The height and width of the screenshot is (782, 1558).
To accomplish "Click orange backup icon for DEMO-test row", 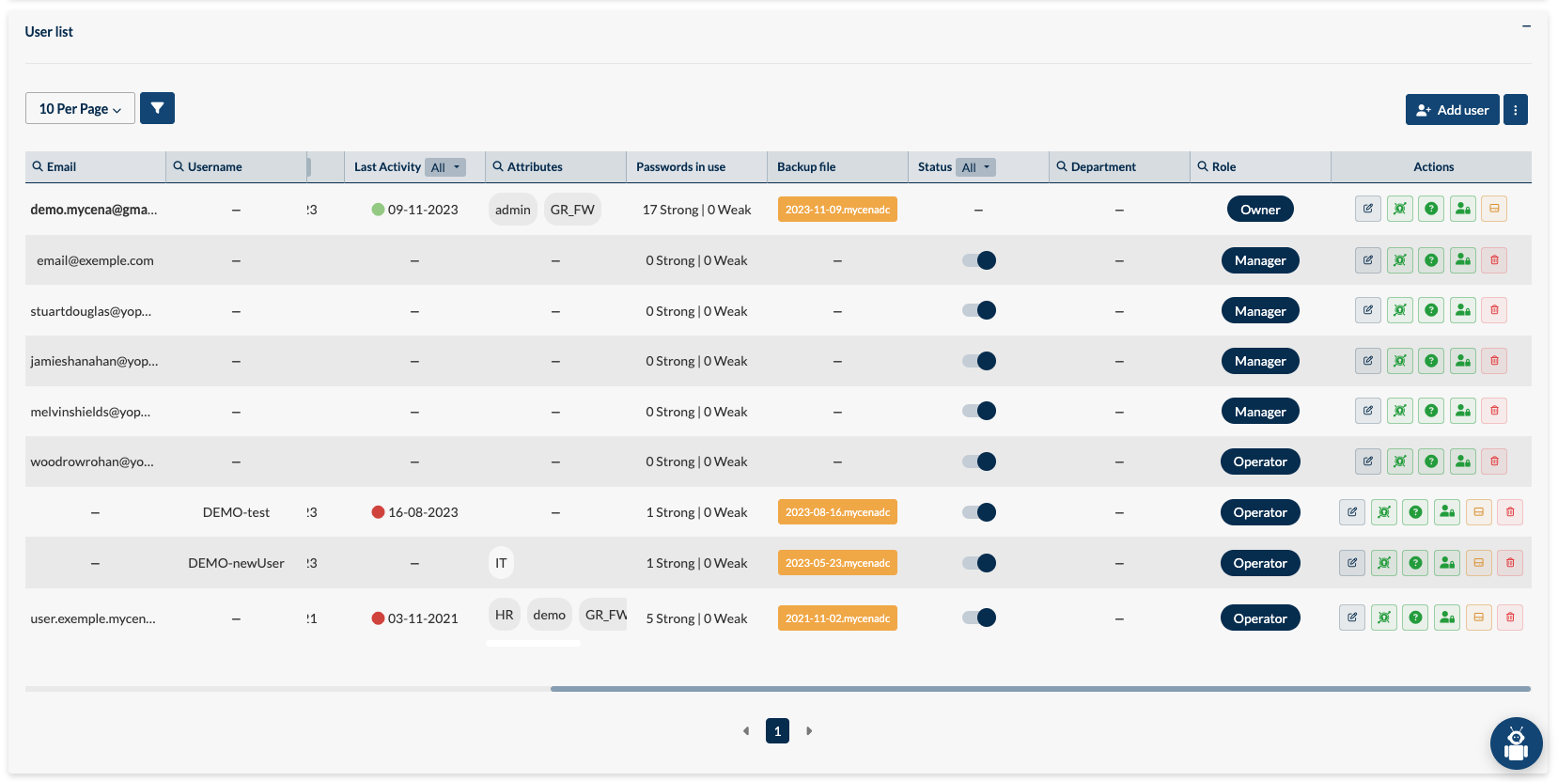I will pos(1479,512).
